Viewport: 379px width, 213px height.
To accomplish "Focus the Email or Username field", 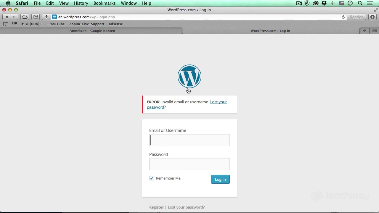I will click(x=189, y=140).
